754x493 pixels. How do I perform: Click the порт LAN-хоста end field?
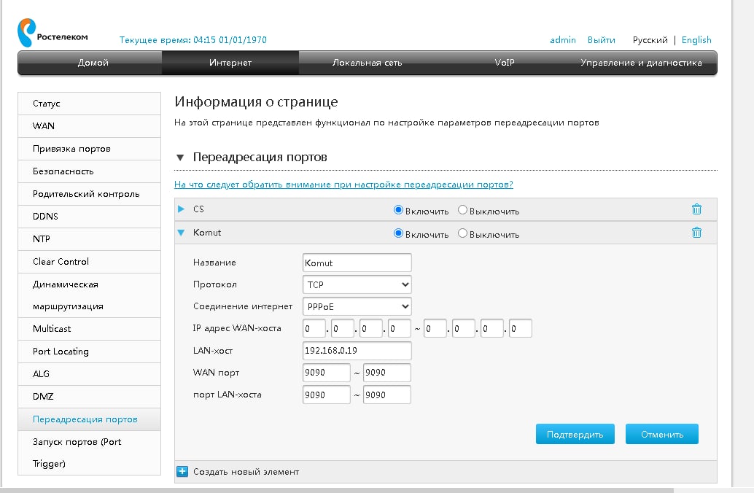[x=386, y=395]
